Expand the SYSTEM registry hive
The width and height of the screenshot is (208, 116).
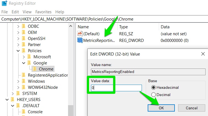[x=13, y=93]
